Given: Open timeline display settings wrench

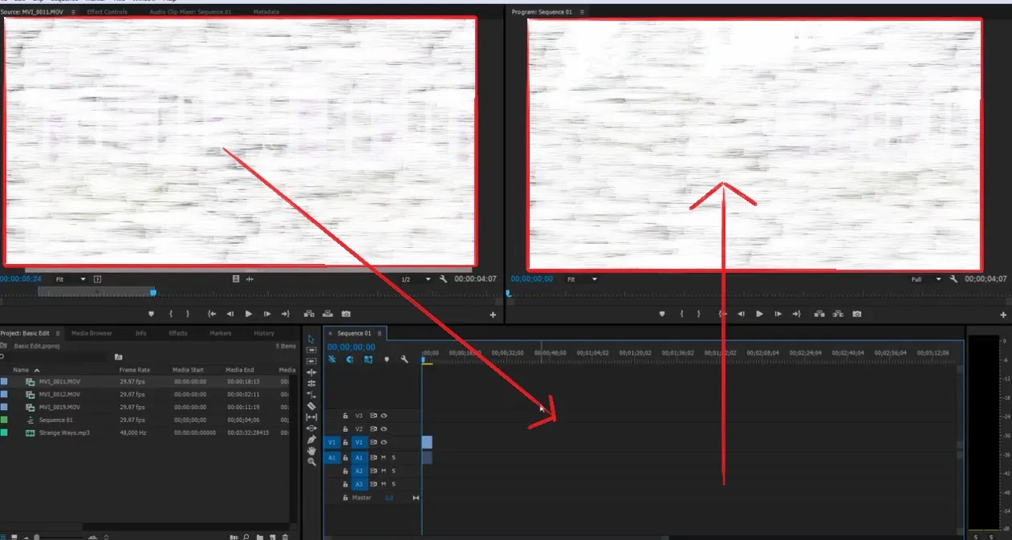Looking at the screenshot, I should [404, 359].
